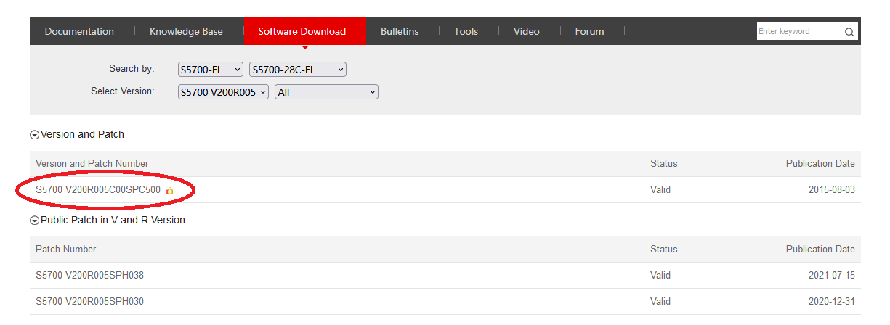
Task: Click the Search by label
Action: 132,69
